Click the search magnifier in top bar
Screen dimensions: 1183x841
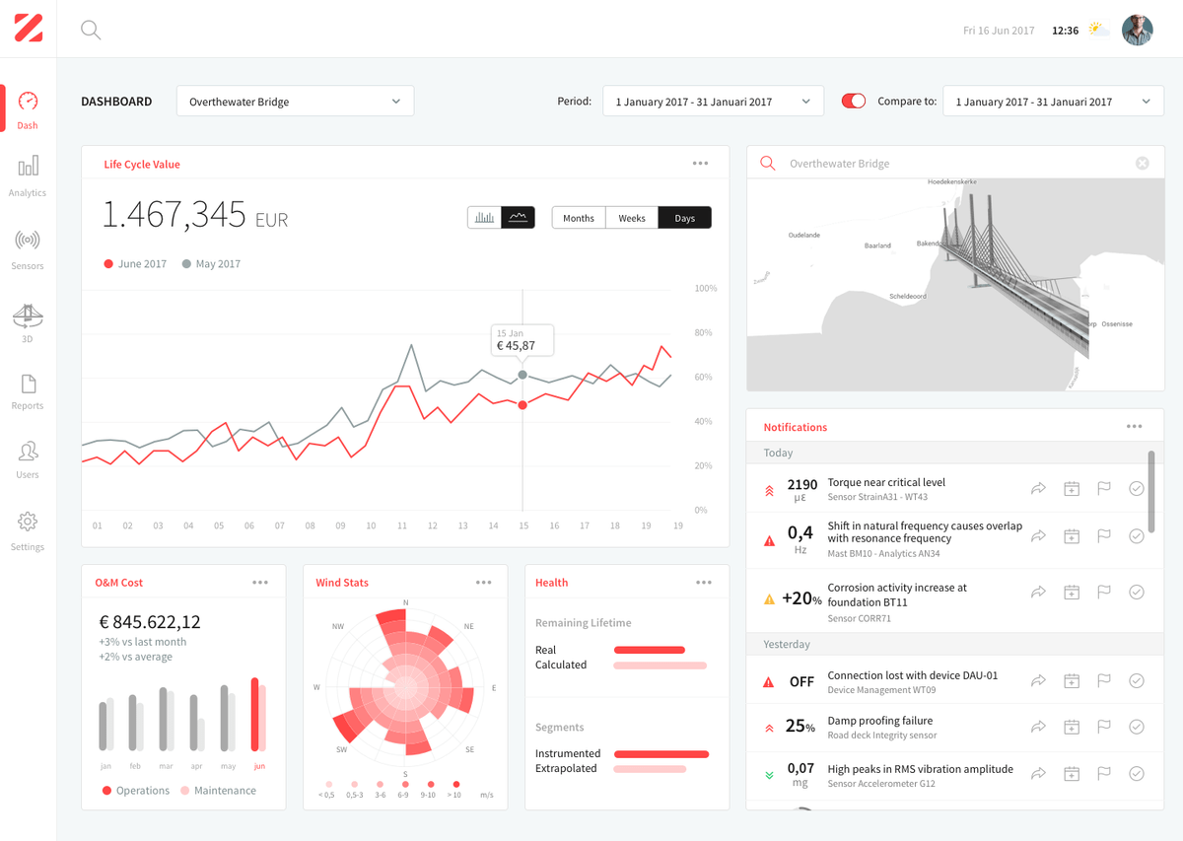coord(91,30)
